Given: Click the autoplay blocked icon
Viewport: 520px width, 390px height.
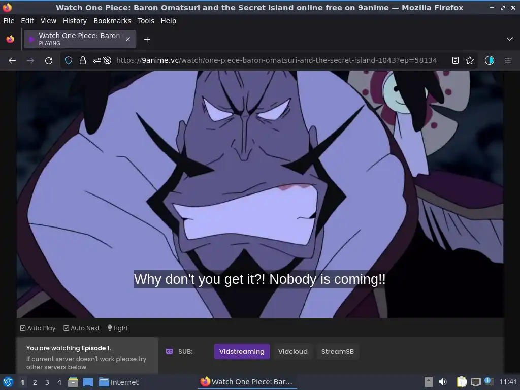Looking at the screenshot, I should (x=107, y=60).
